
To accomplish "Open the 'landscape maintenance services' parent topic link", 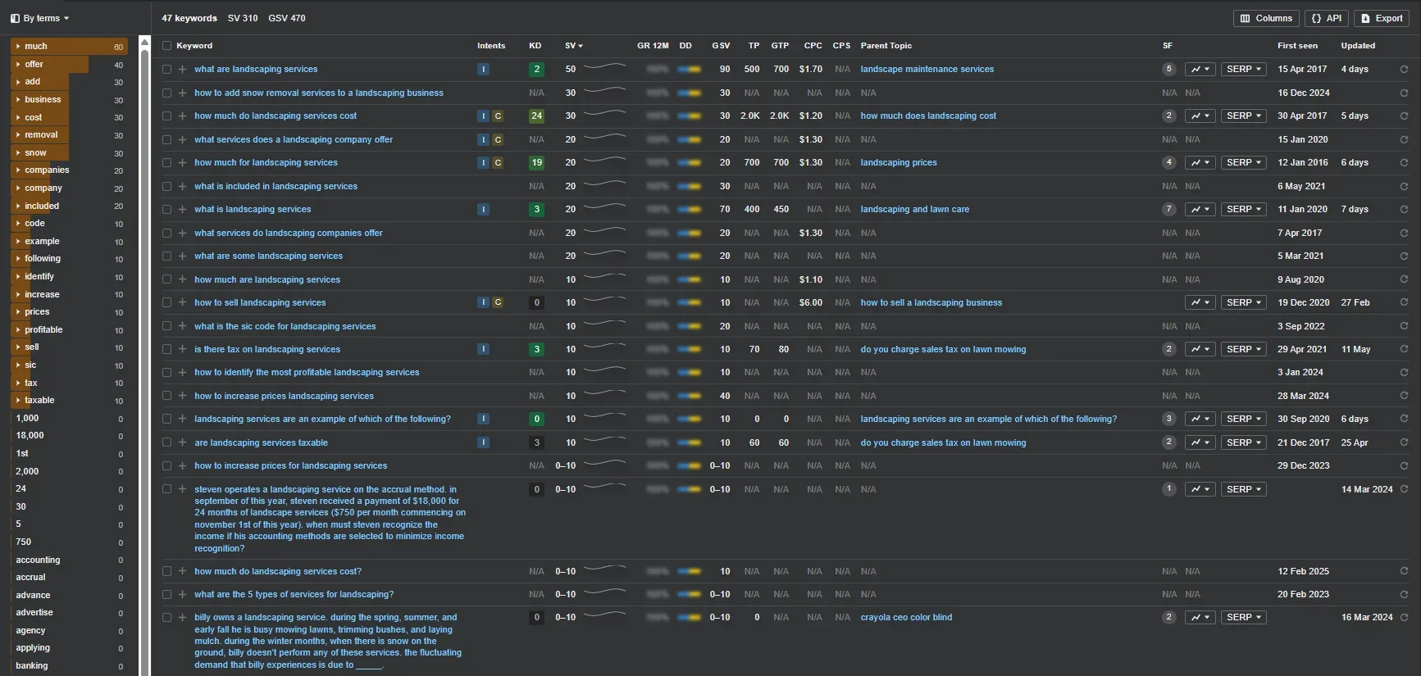I will [x=927, y=70].
